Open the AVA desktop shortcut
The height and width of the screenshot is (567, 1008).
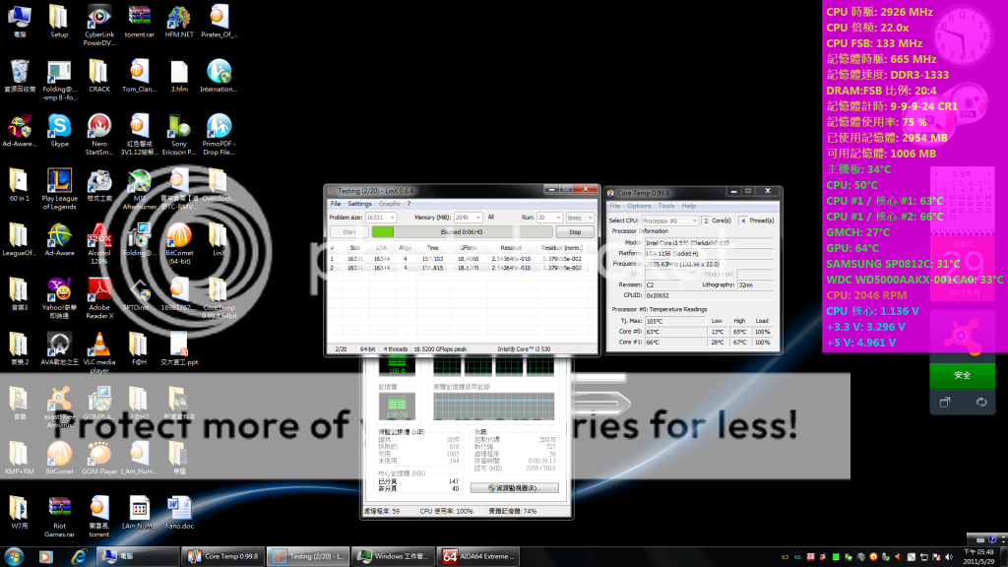(59, 349)
